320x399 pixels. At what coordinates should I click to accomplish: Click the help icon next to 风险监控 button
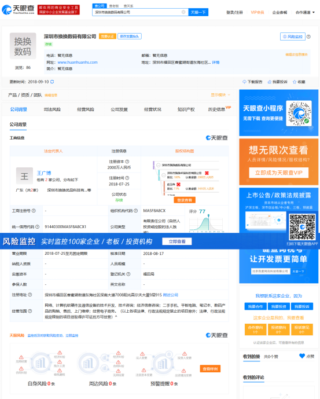308,36
